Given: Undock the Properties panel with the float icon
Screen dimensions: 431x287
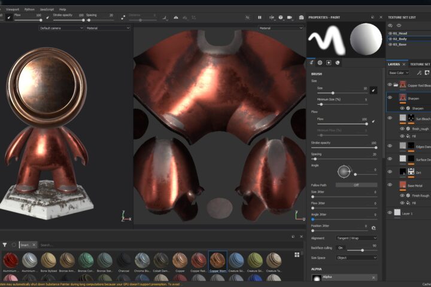Looking at the screenshot, I should point(373,17).
